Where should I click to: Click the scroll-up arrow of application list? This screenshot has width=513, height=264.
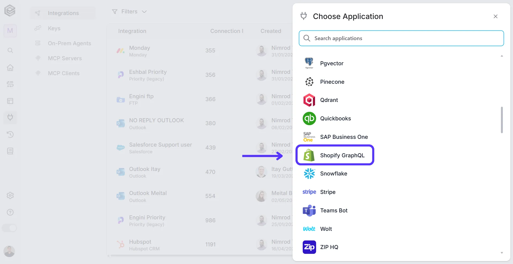point(502,56)
